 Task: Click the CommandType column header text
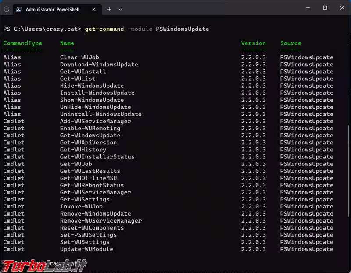click(x=22, y=43)
